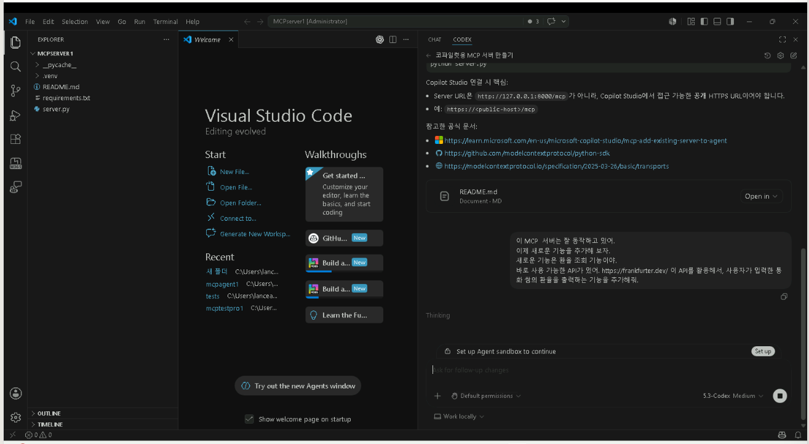
Task: Open the Help menu
Action: (193, 22)
